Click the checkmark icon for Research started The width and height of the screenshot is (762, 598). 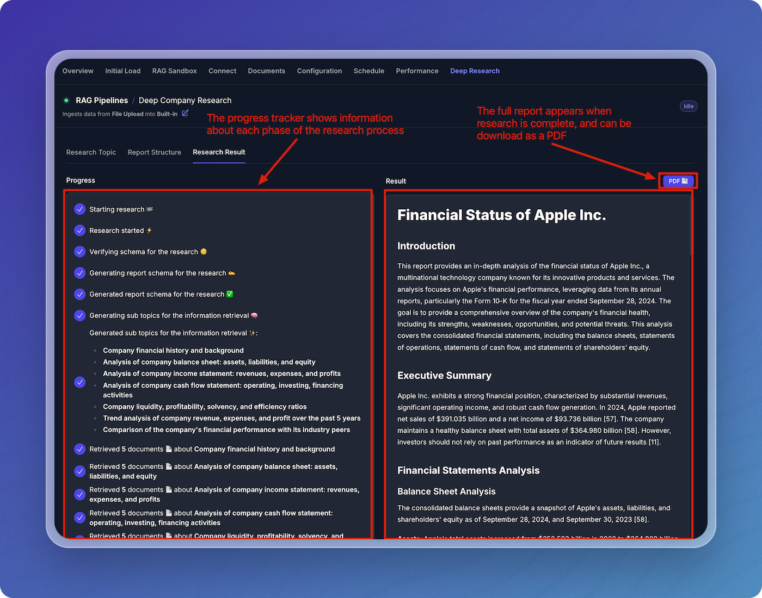[80, 231]
